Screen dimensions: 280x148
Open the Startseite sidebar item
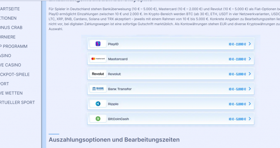pyautogui.click(x=10, y=9)
